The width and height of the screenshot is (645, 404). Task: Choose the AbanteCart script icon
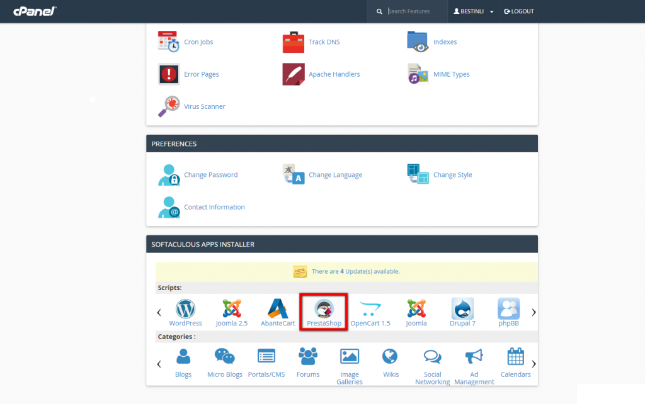coord(278,309)
